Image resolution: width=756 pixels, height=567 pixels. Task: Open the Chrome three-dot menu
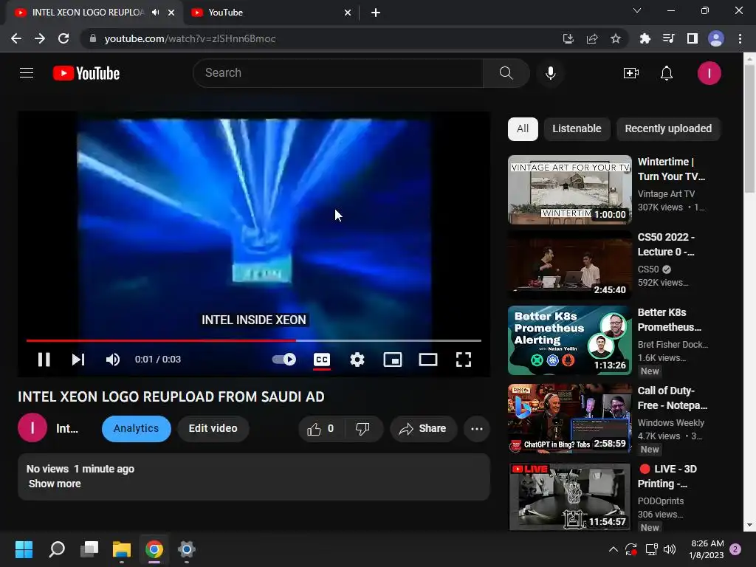[x=740, y=38]
